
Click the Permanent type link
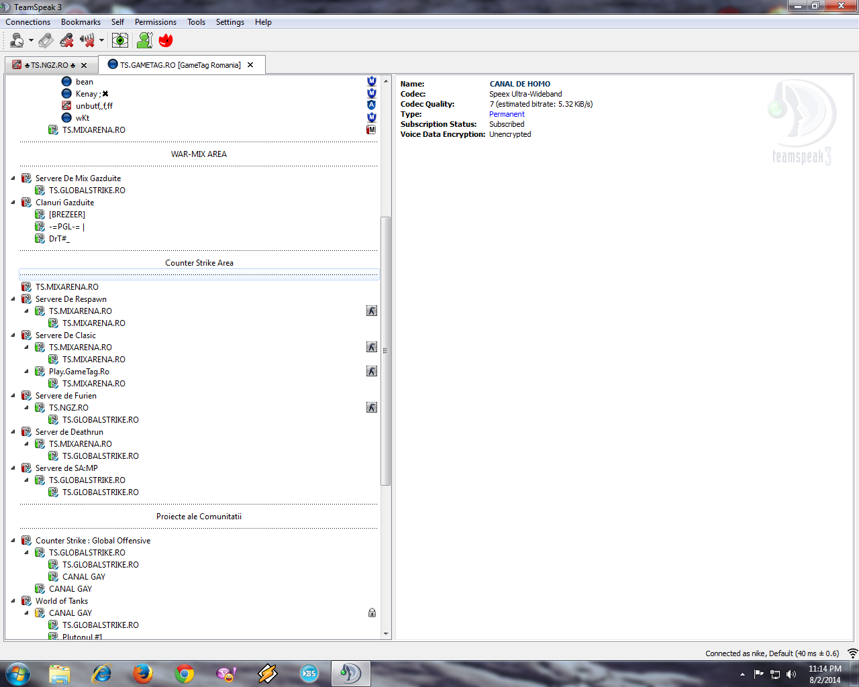(507, 114)
